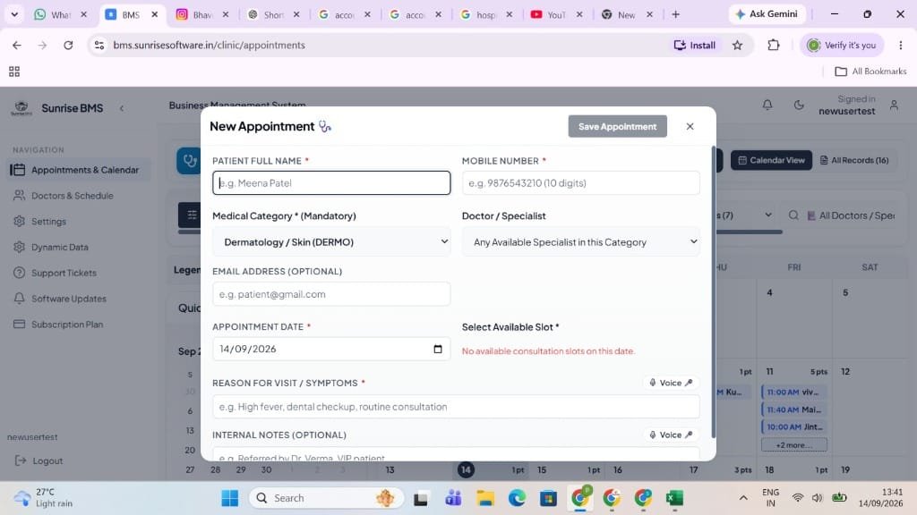Open Ask Gemini in the browser
Image resolution: width=917 pixels, height=515 pixels.
point(767,14)
